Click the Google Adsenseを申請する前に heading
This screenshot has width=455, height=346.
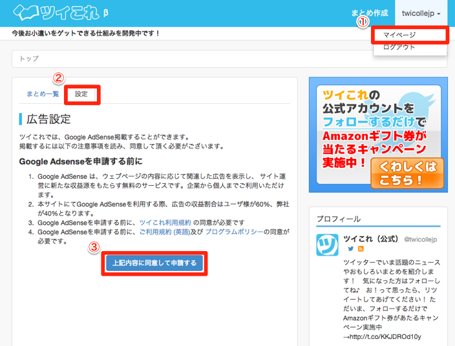(x=81, y=161)
